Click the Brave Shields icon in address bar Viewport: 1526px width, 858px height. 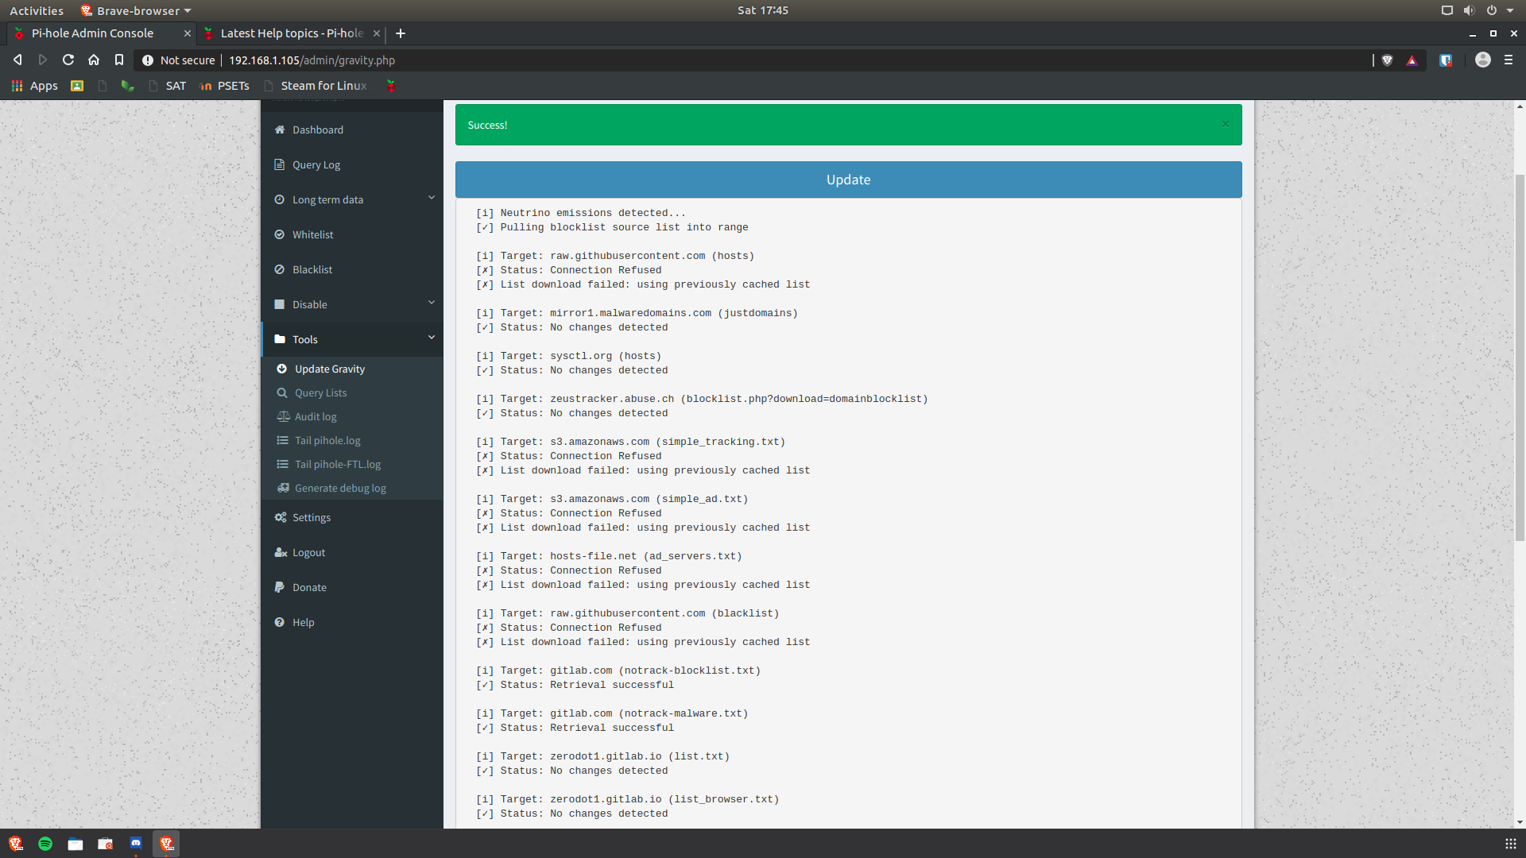click(1387, 60)
